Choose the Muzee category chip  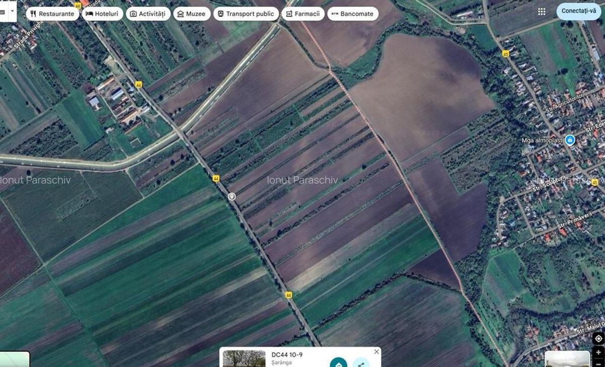[x=192, y=14]
